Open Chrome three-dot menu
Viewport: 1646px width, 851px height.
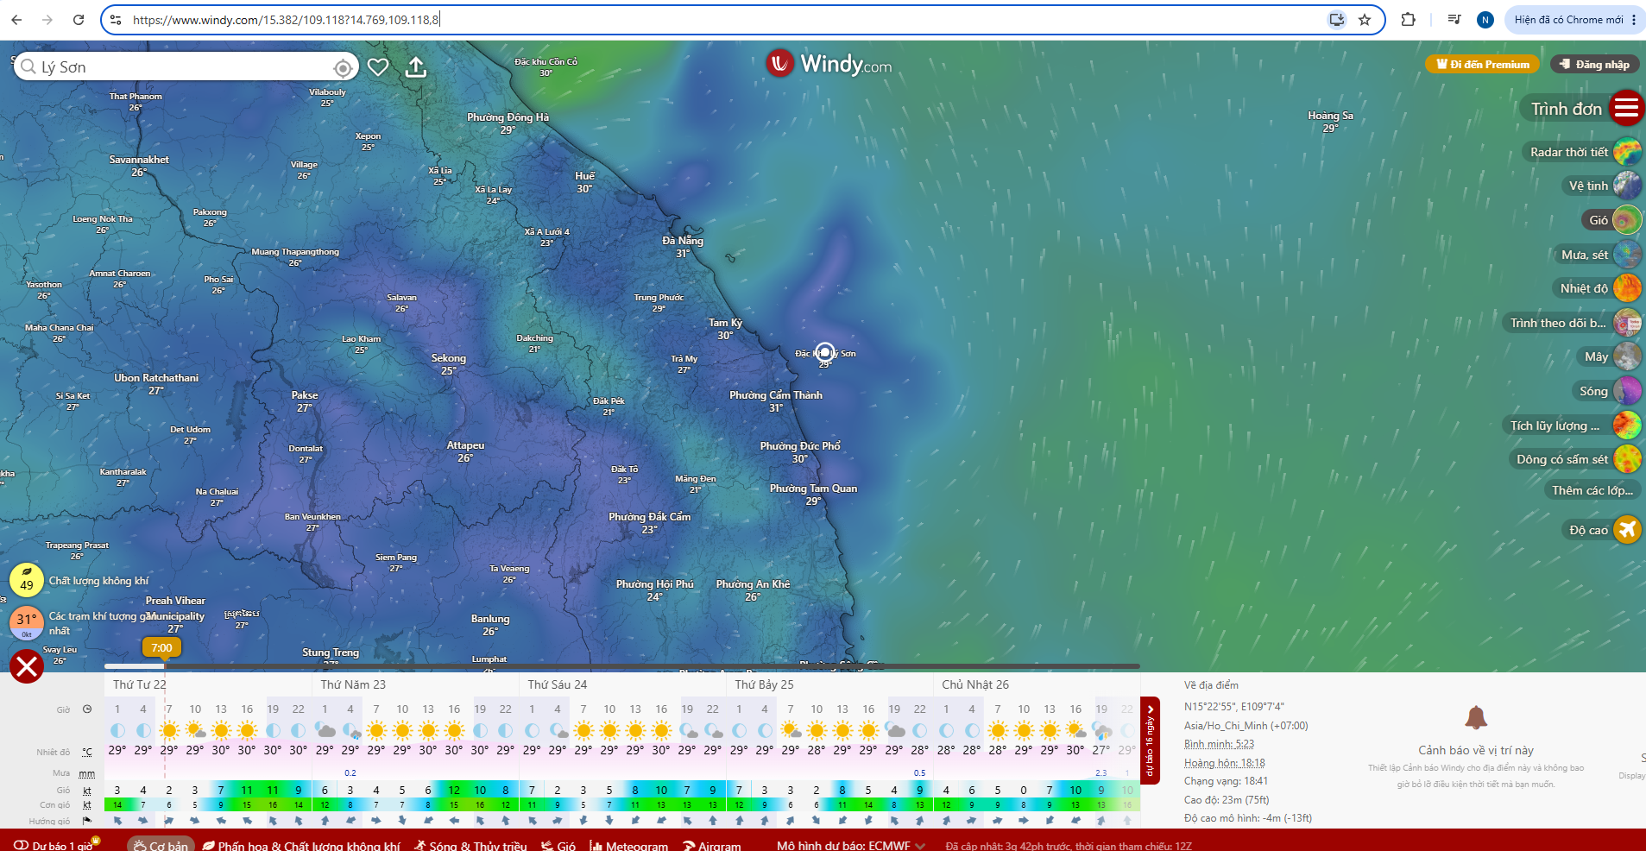1634,20
